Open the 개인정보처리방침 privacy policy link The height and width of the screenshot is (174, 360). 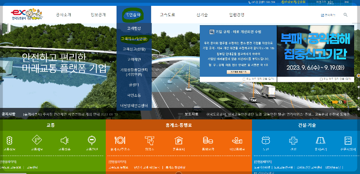pyautogui.click(x=293, y=2)
